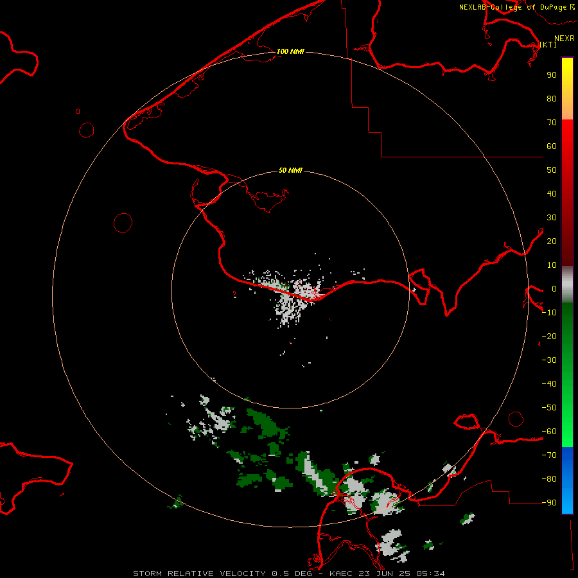Select the -30 value on the velocity scale
578x578 pixels.
(x=549, y=360)
